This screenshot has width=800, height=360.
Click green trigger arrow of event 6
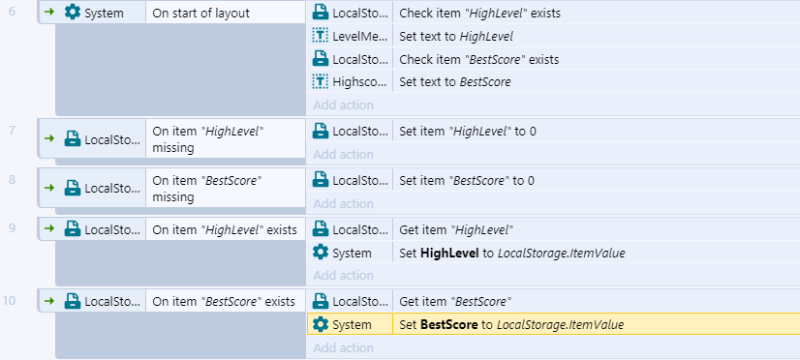(49, 13)
